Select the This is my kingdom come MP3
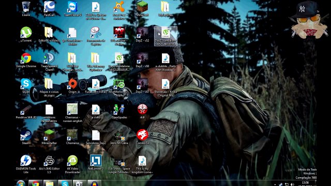 coord(142,165)
